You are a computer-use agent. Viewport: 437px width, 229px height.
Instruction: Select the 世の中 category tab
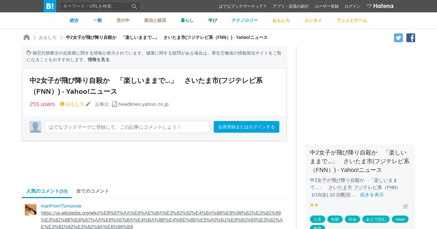pyautogui.click(x=123, y=20)
